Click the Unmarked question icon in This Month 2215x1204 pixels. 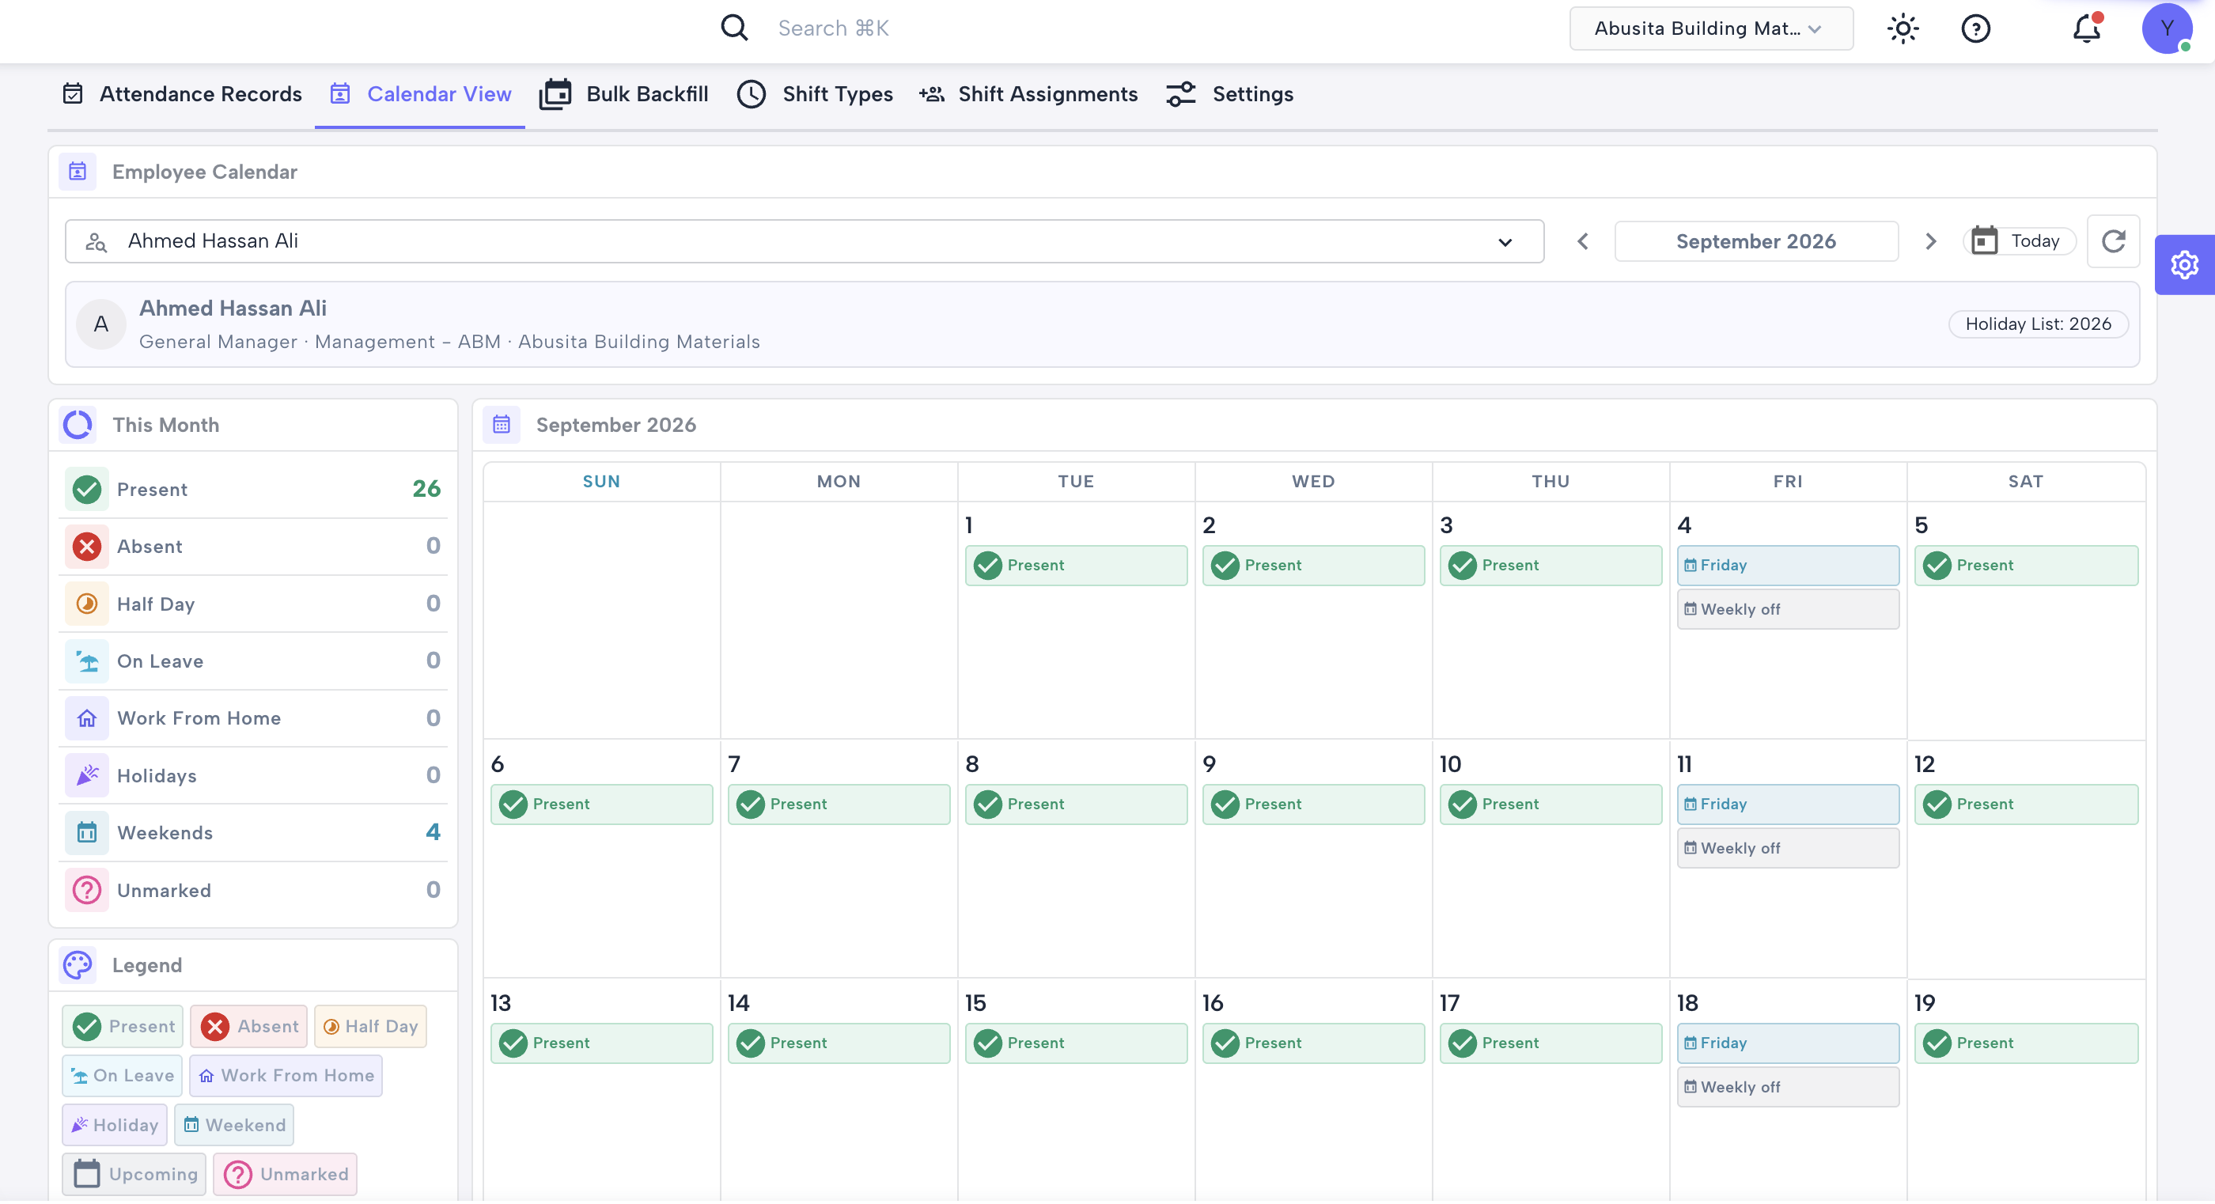(x=87, y=891)
